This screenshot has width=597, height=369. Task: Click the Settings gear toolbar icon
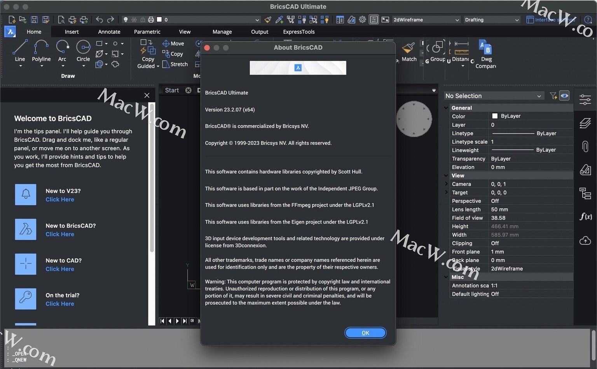362,19
